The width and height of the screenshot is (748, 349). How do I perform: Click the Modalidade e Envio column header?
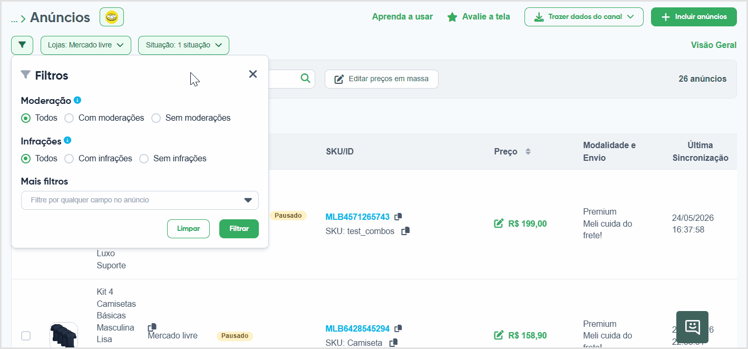pyautogui.click(x=609, y=151)
